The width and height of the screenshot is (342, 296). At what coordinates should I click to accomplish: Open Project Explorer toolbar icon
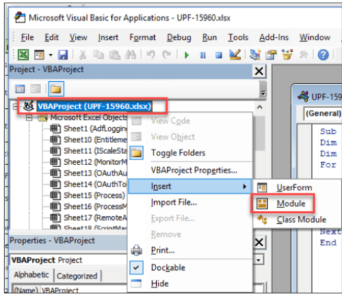point(255,55)
